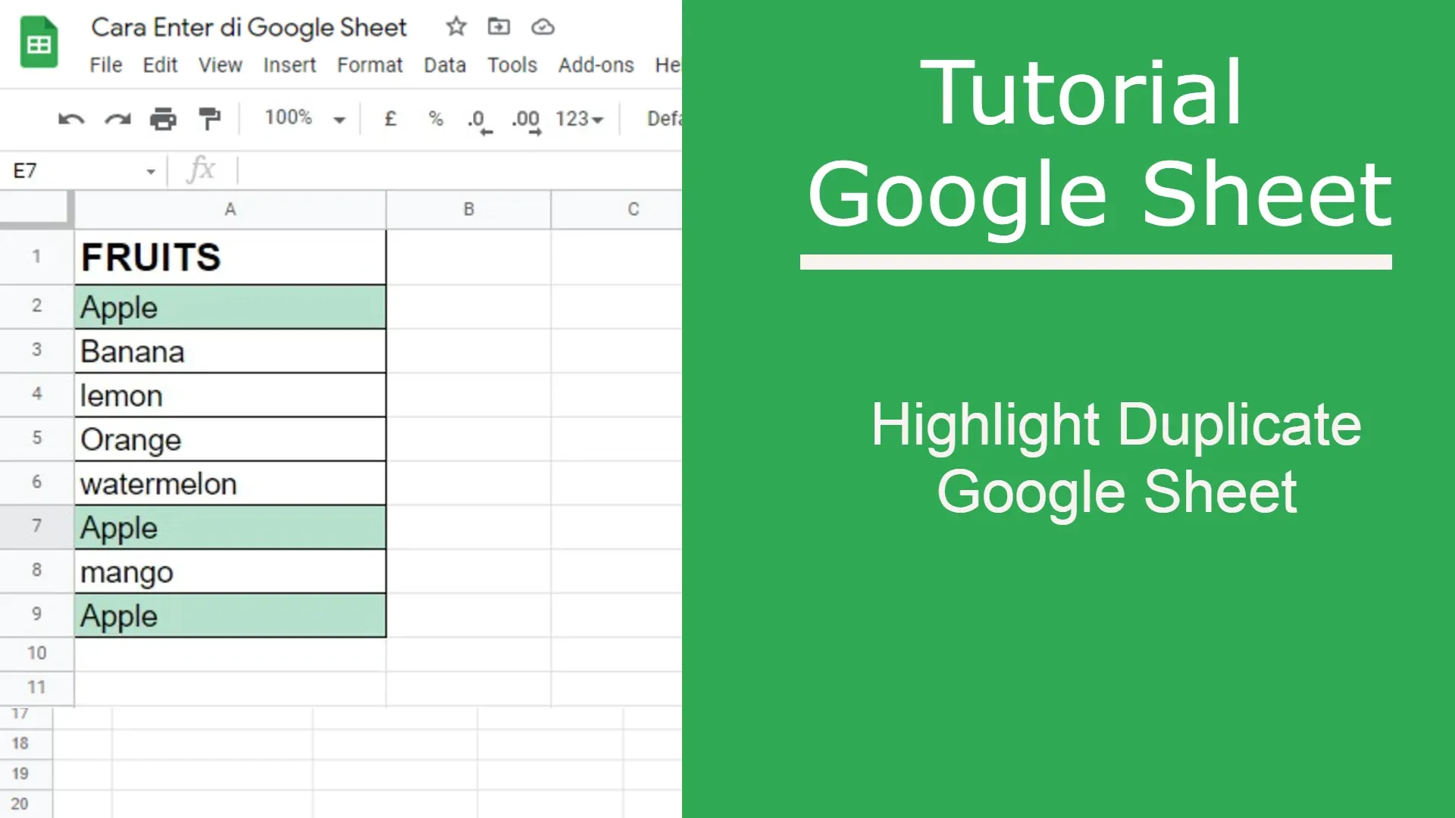Open the Insert menu
The image size is (1455, 818).
289,65
